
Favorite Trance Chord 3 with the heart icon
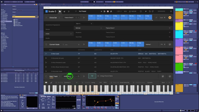(x=170, y=37)
